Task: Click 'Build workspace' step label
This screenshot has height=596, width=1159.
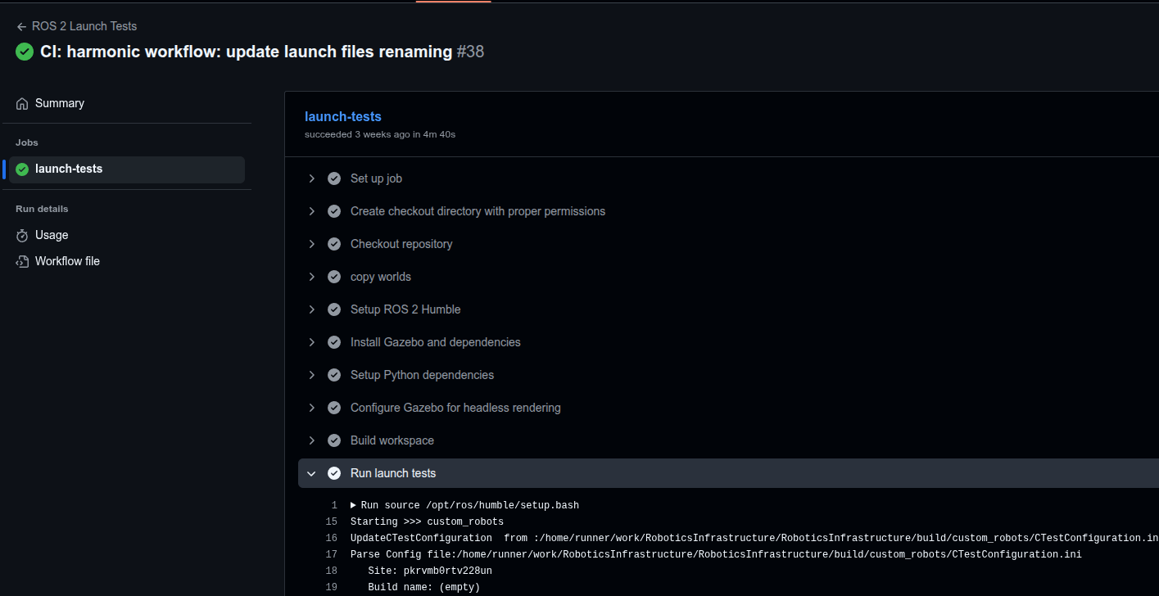Action: coord(392,440)
